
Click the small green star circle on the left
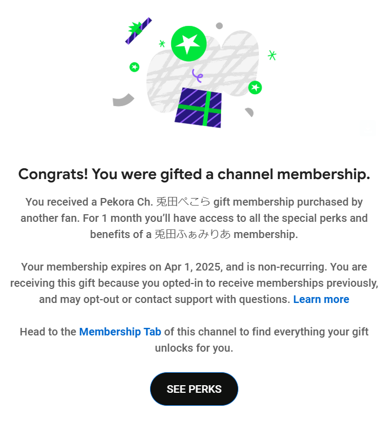pyautogui.click(x=134, y=67)
